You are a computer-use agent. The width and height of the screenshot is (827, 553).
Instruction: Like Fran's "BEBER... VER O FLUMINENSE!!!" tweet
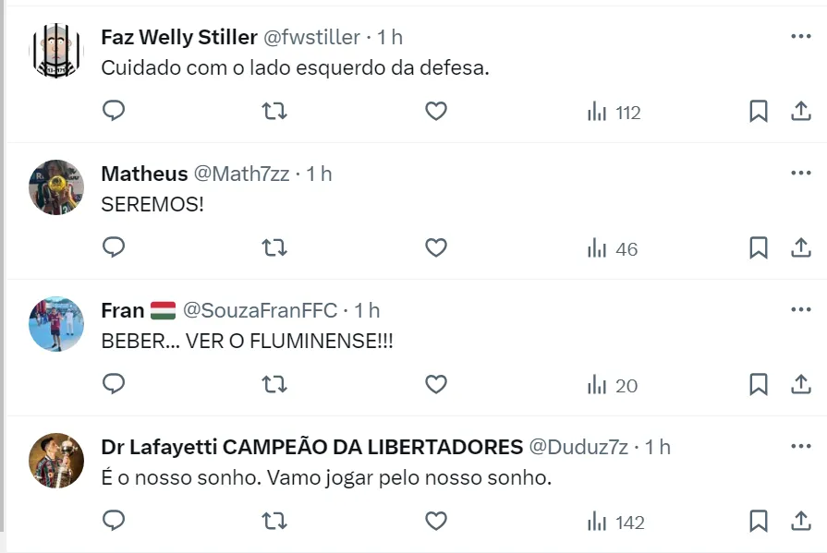pos(436,385)
